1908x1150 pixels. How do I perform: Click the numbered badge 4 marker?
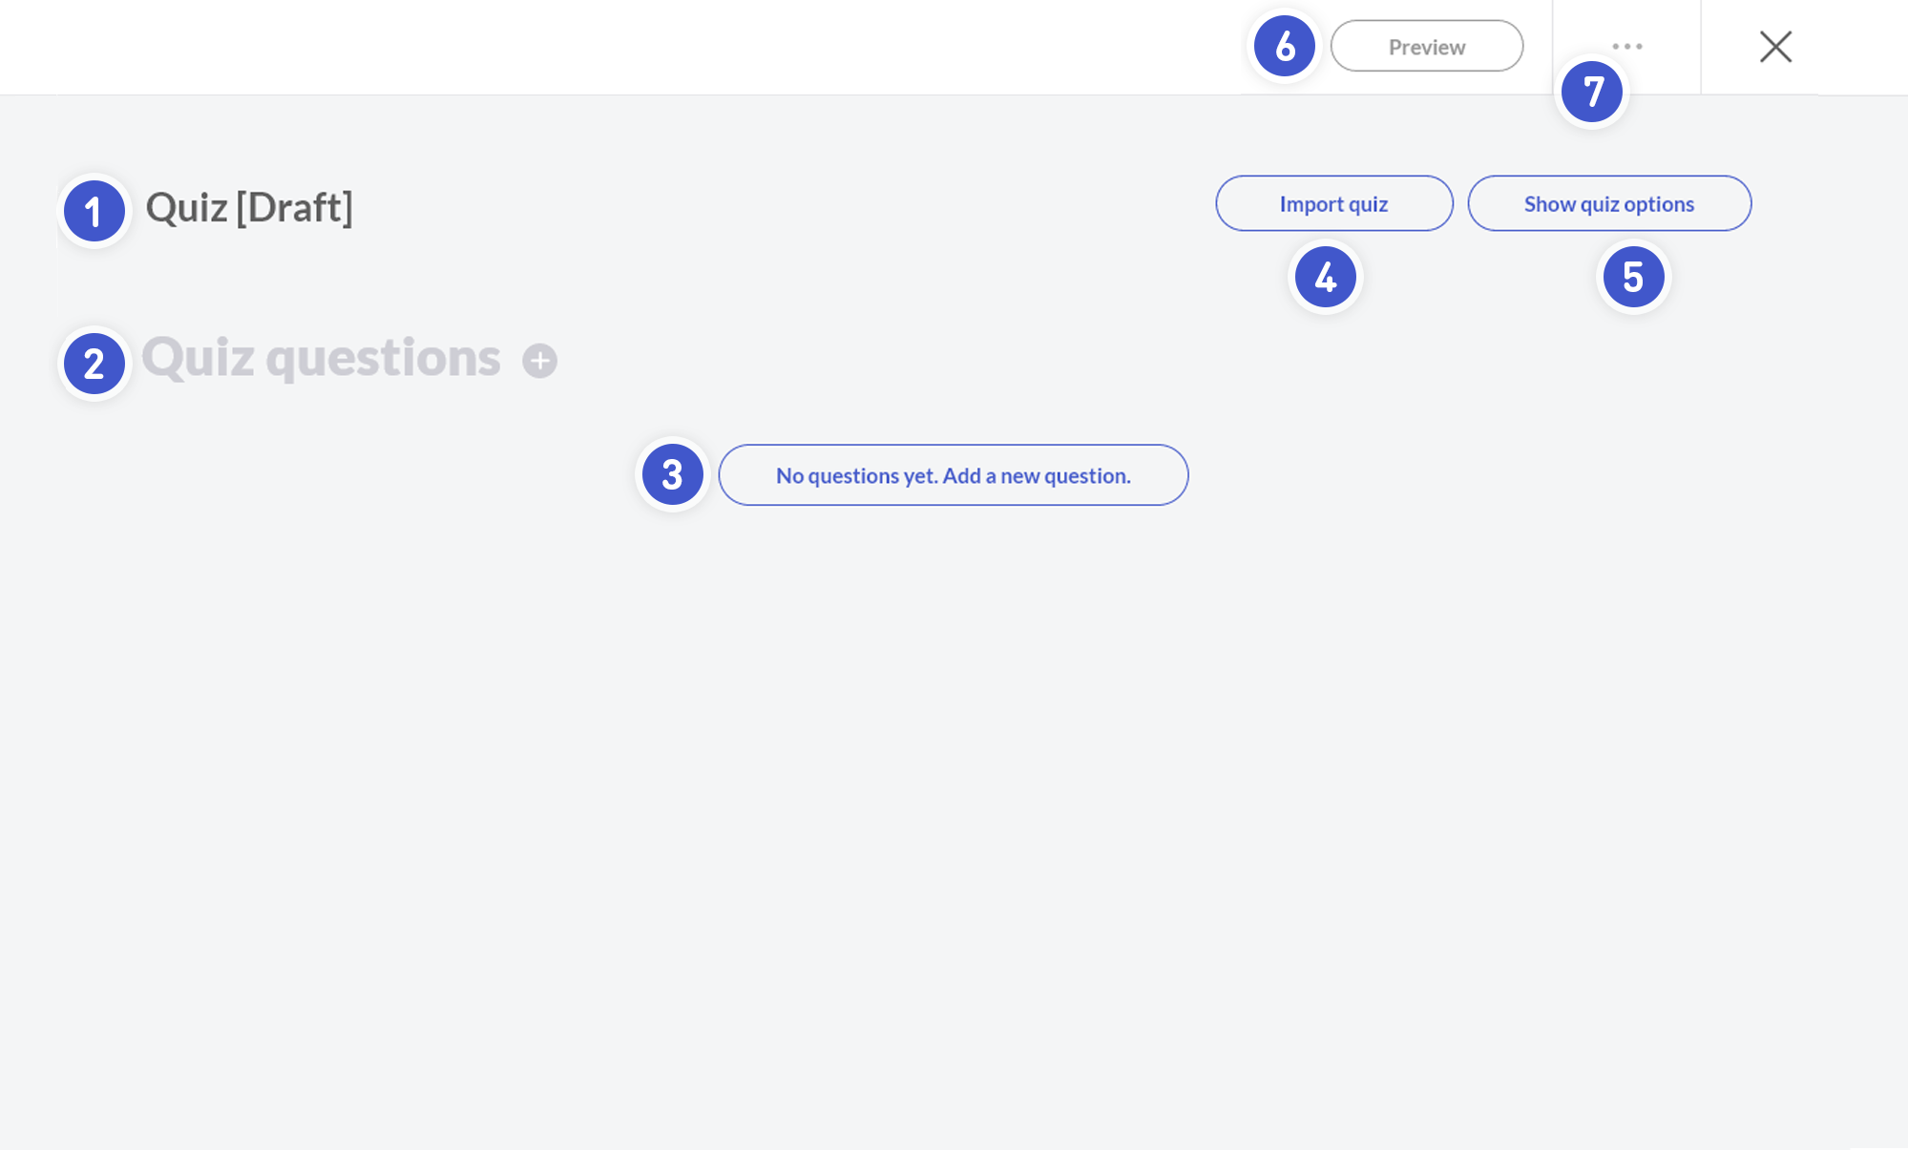(x=1325, y=277)
